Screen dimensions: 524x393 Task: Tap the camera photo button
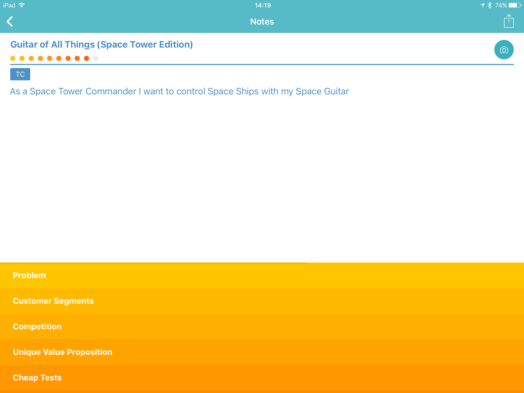coord(504,50)
